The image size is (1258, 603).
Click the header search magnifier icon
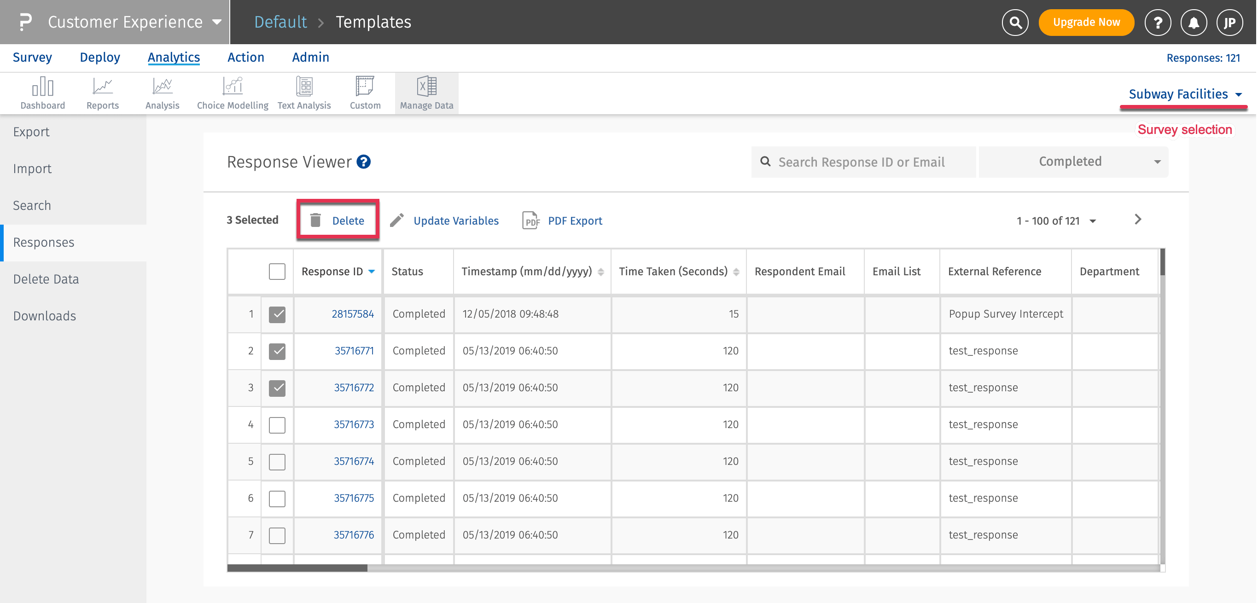pyautogui.click(x=1015, y=23)
